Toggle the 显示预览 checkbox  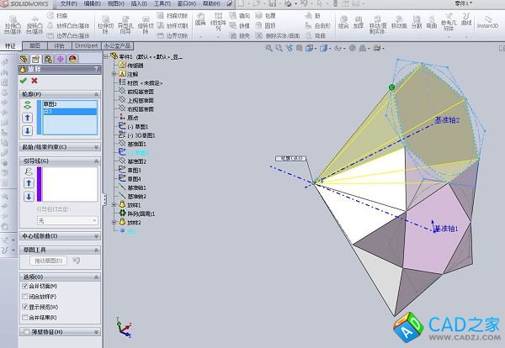pyautogui.click(x=24, y=307)
